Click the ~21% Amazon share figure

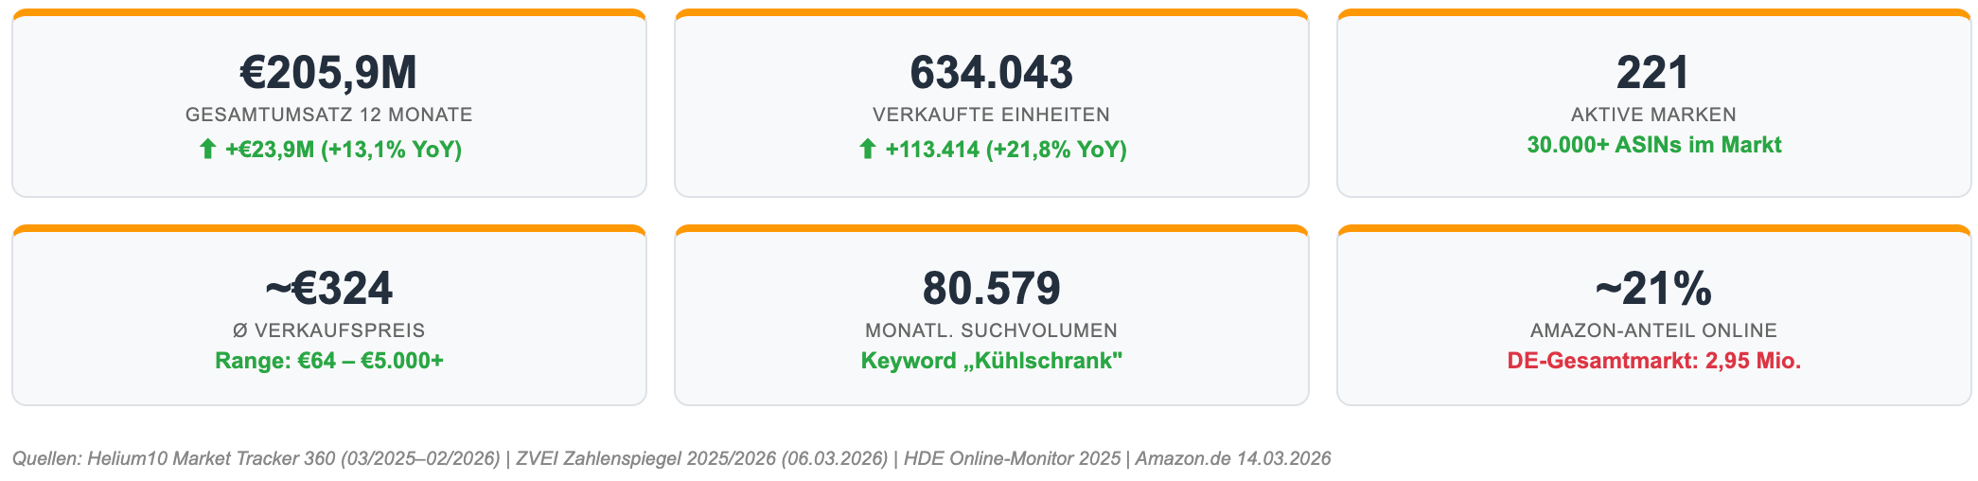click(x=1653, y=289)
